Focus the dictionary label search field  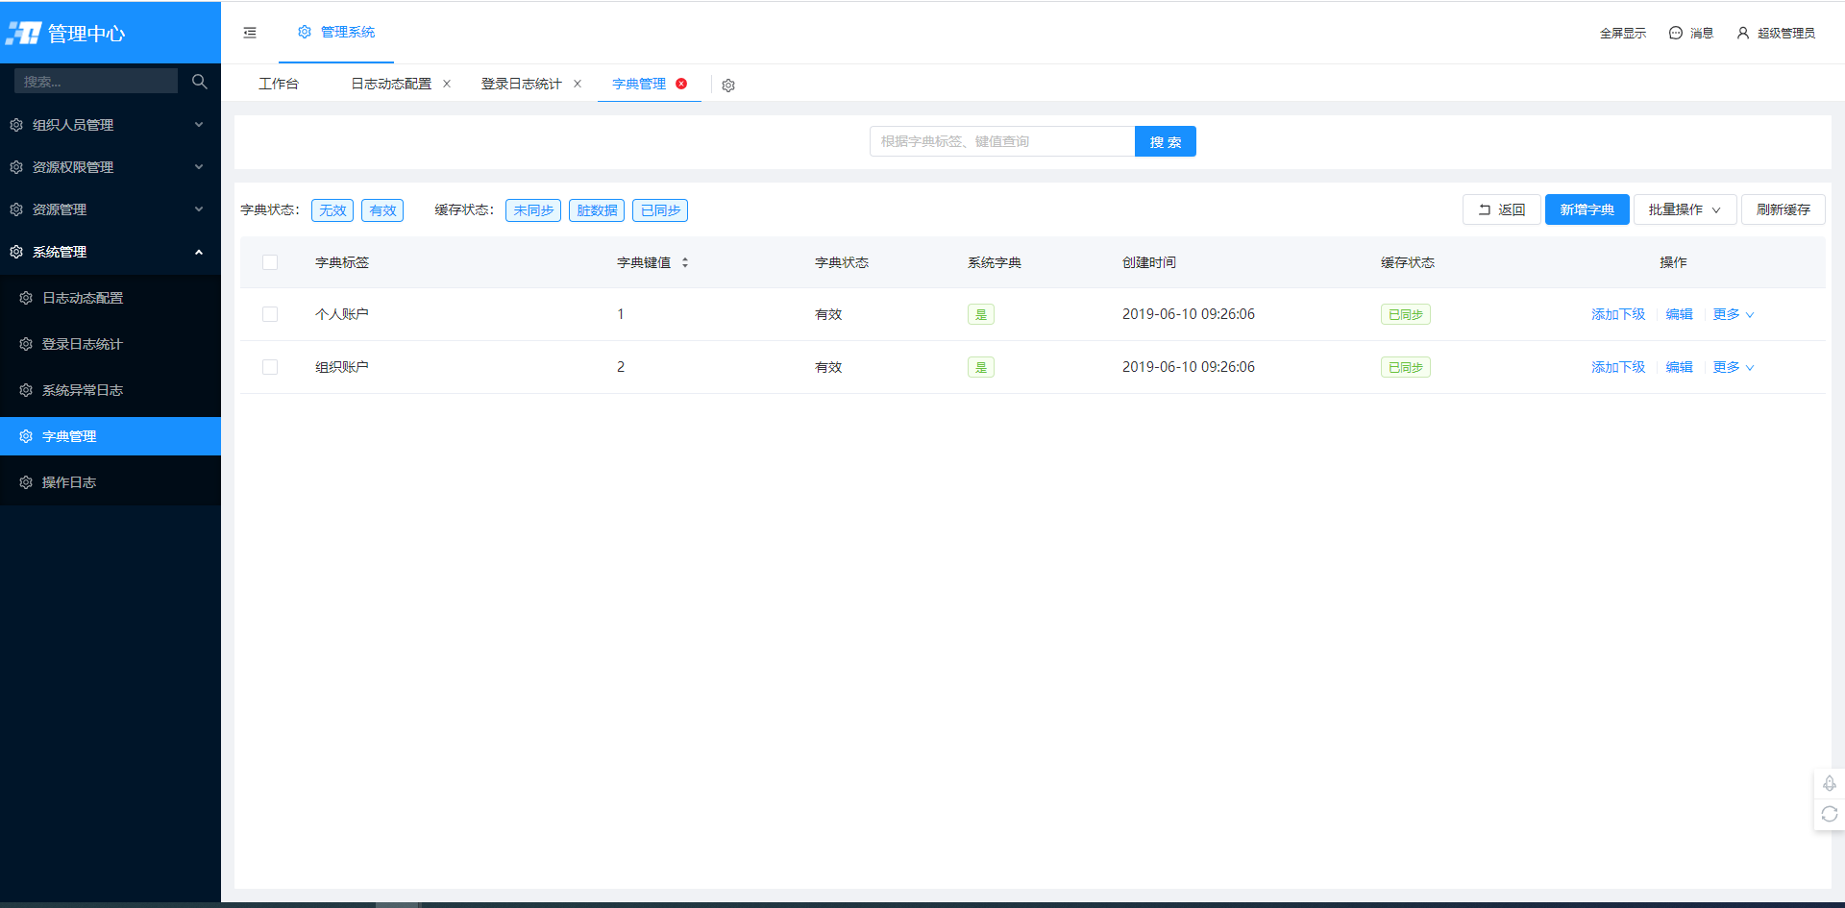tap(1002, 141)
